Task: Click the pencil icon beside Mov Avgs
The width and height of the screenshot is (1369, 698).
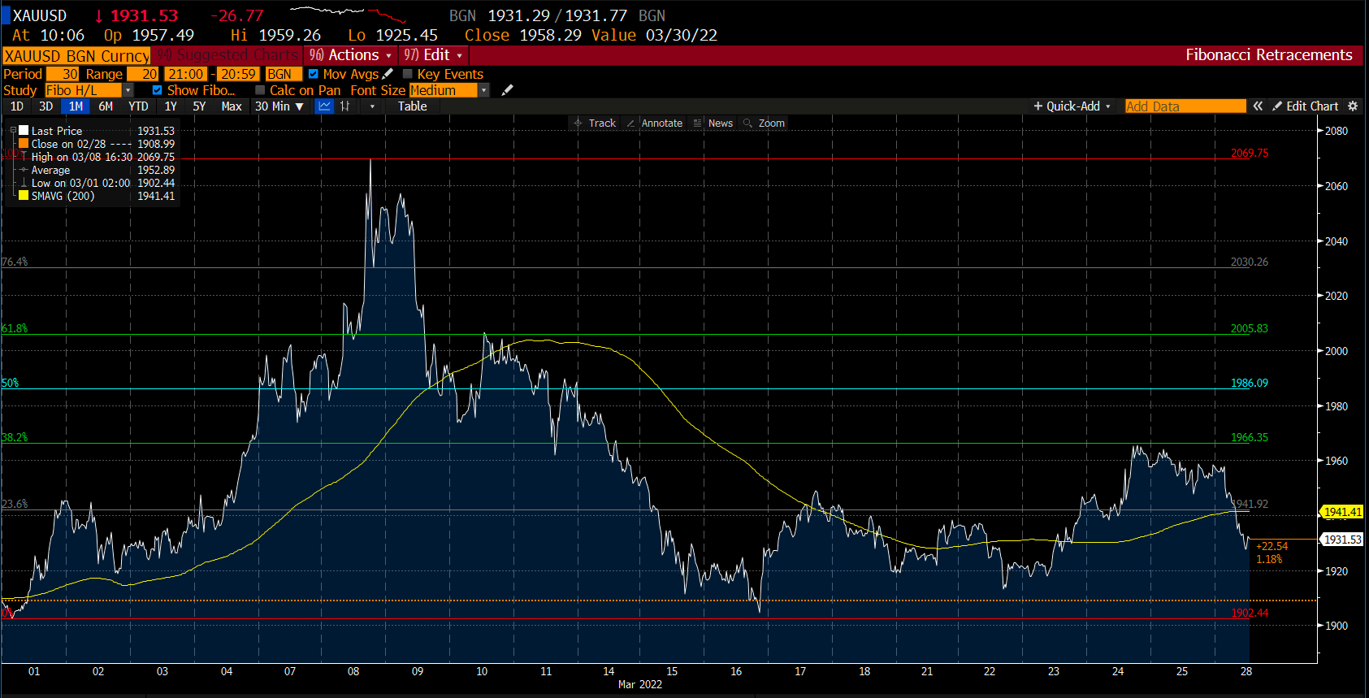Action: 388,74
